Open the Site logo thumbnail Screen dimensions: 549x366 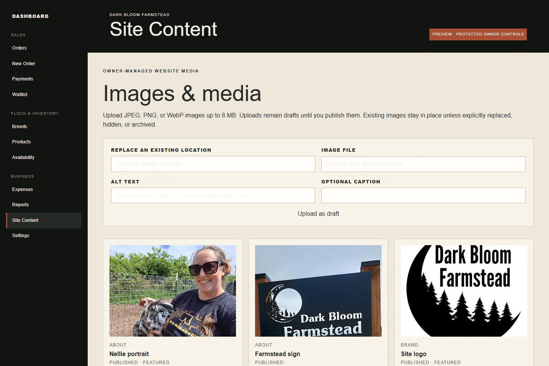[x=464, y=291]
